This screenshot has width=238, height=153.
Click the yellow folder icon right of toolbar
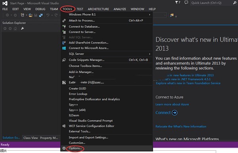(x=172, y=15)
